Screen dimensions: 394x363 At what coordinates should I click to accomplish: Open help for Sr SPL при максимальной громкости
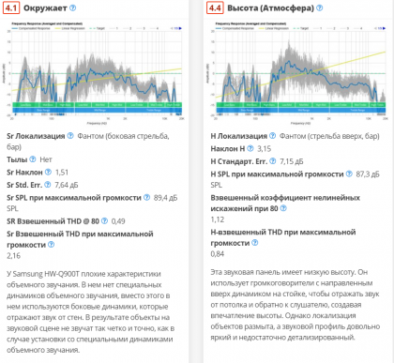[x=146, y=197]
